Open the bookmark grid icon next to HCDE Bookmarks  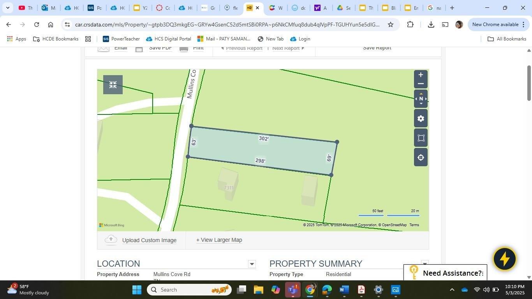click(88, 39)
